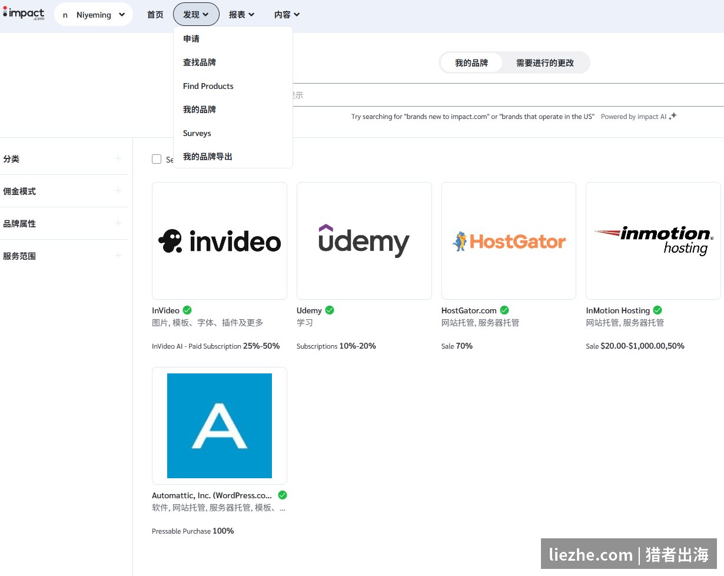Collapse the 发现 dropdown menu

196,15
